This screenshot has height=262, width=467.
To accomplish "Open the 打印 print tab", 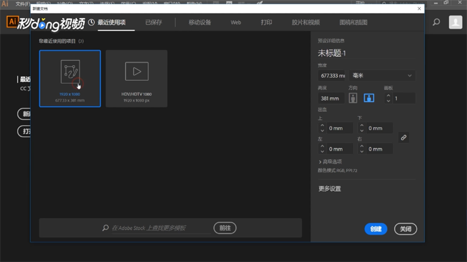I will tap(266, 22).
